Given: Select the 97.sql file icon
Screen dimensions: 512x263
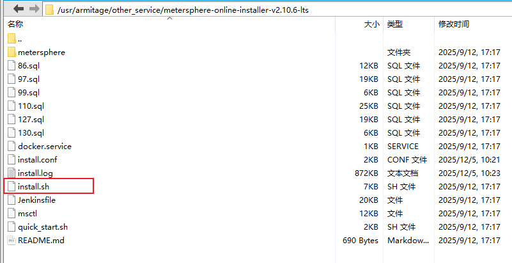Looking at the screenshot, I should click(x=12, y=79).
